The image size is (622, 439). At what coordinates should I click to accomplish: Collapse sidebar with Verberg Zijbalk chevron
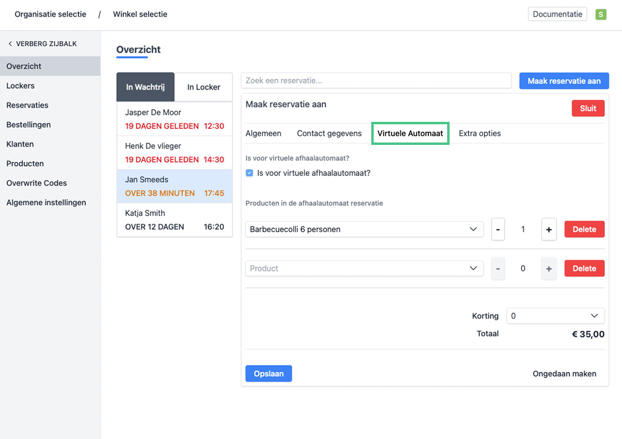tap(11, 44)
